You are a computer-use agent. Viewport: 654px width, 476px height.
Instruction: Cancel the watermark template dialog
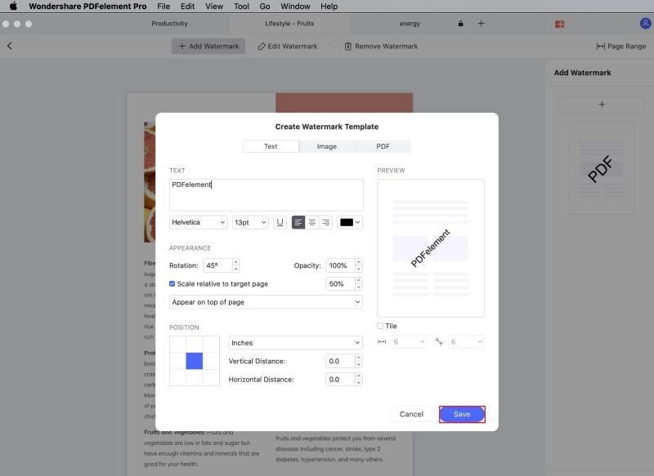[411, 414]
